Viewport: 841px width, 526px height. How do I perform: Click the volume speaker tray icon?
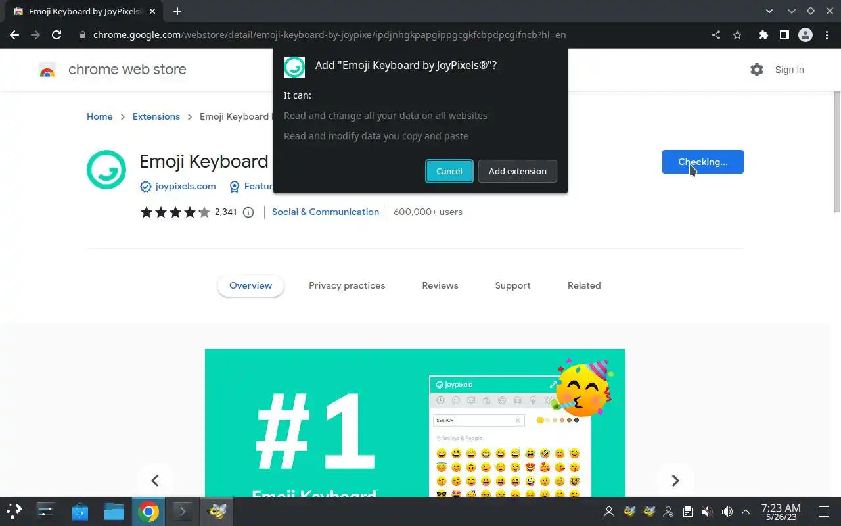[x=727, y=512]
